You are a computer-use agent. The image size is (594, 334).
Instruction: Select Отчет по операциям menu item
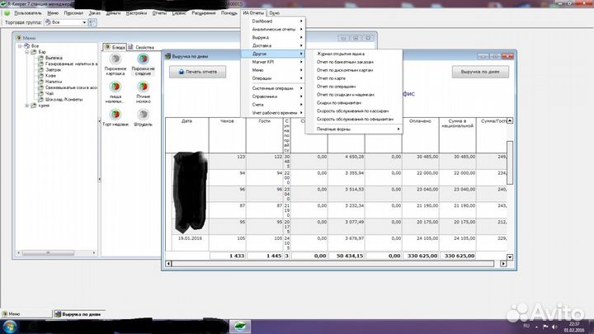pyautogui.click(x=336, y=86)
